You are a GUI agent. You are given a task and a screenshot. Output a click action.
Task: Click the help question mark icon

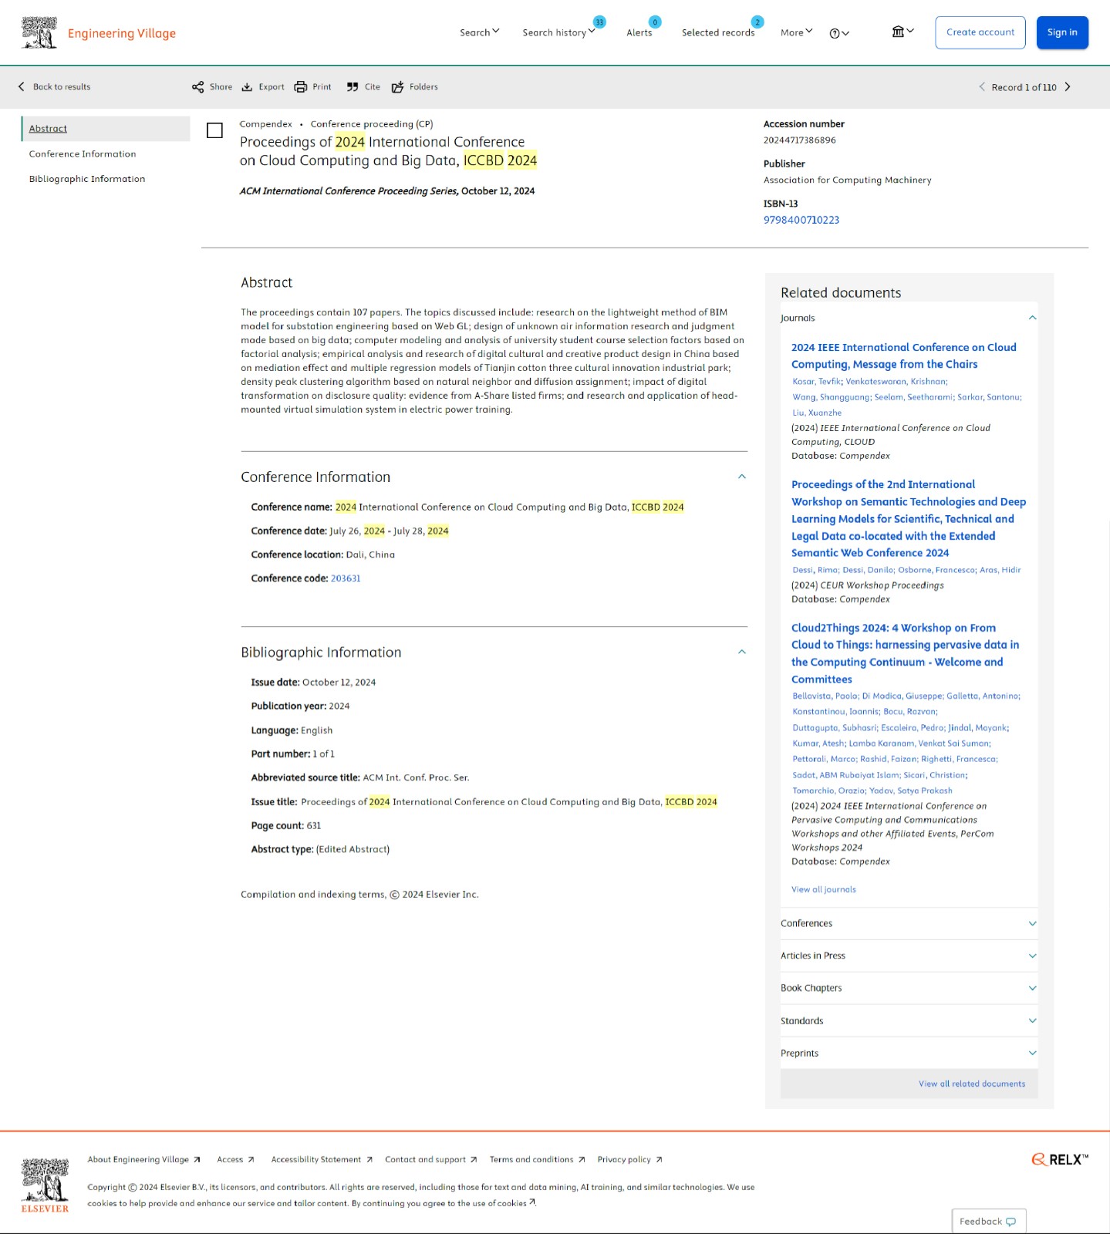[835, 33]
